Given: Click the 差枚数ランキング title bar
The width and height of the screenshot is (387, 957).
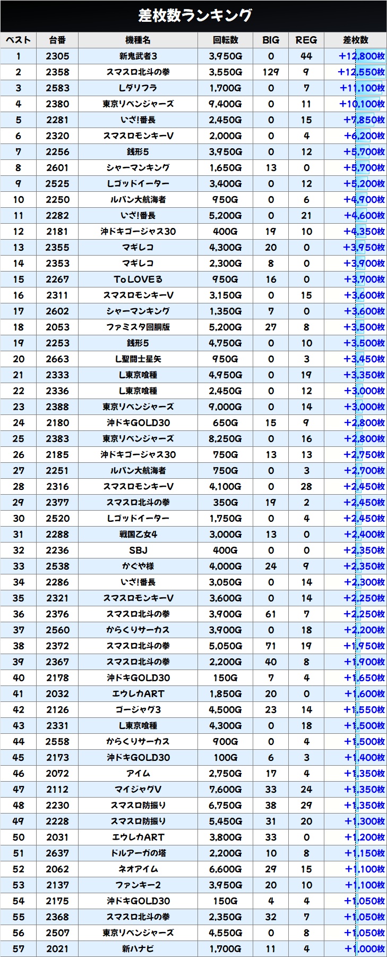Looking at the screenshot, I should click(x=193, y=16).
